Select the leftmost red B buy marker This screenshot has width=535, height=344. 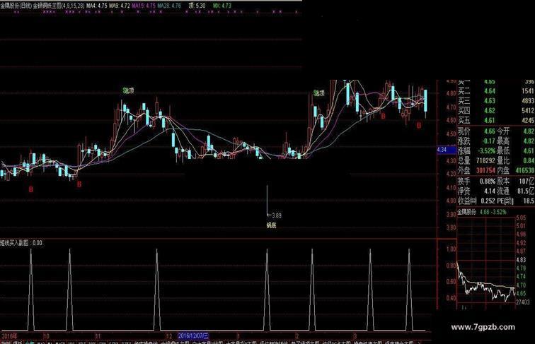pos(31,189)
